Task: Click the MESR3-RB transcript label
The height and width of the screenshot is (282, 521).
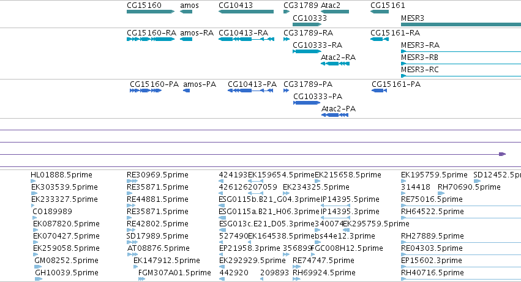Action: [419, 58]
